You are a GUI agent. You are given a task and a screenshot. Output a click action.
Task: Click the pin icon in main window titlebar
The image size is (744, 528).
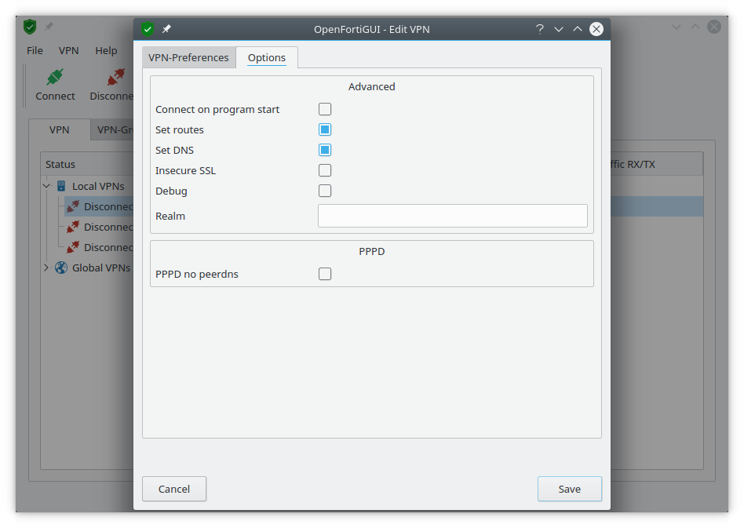tap(49, 27)
